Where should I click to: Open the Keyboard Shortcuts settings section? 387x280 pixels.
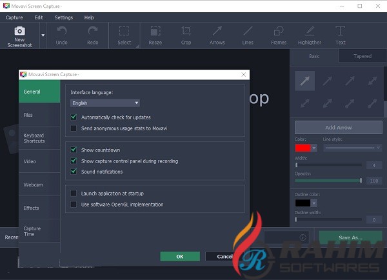(x=39, y=138)
